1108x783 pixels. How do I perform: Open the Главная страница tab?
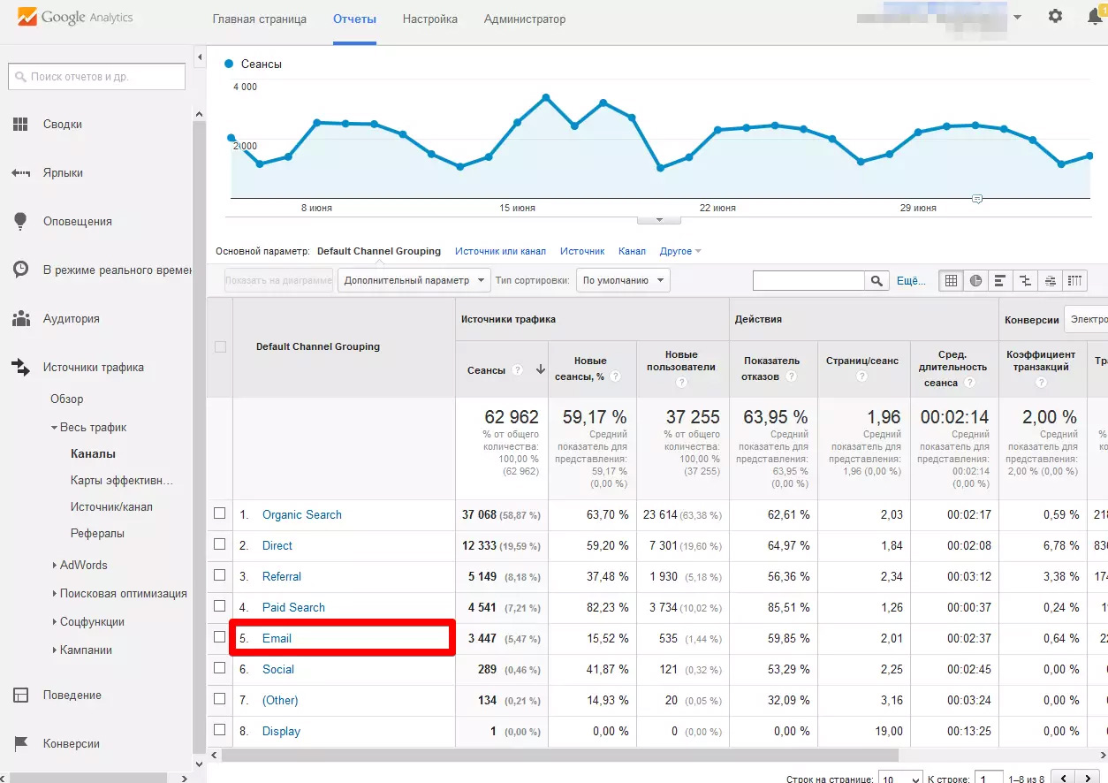[x=260, y=19]
